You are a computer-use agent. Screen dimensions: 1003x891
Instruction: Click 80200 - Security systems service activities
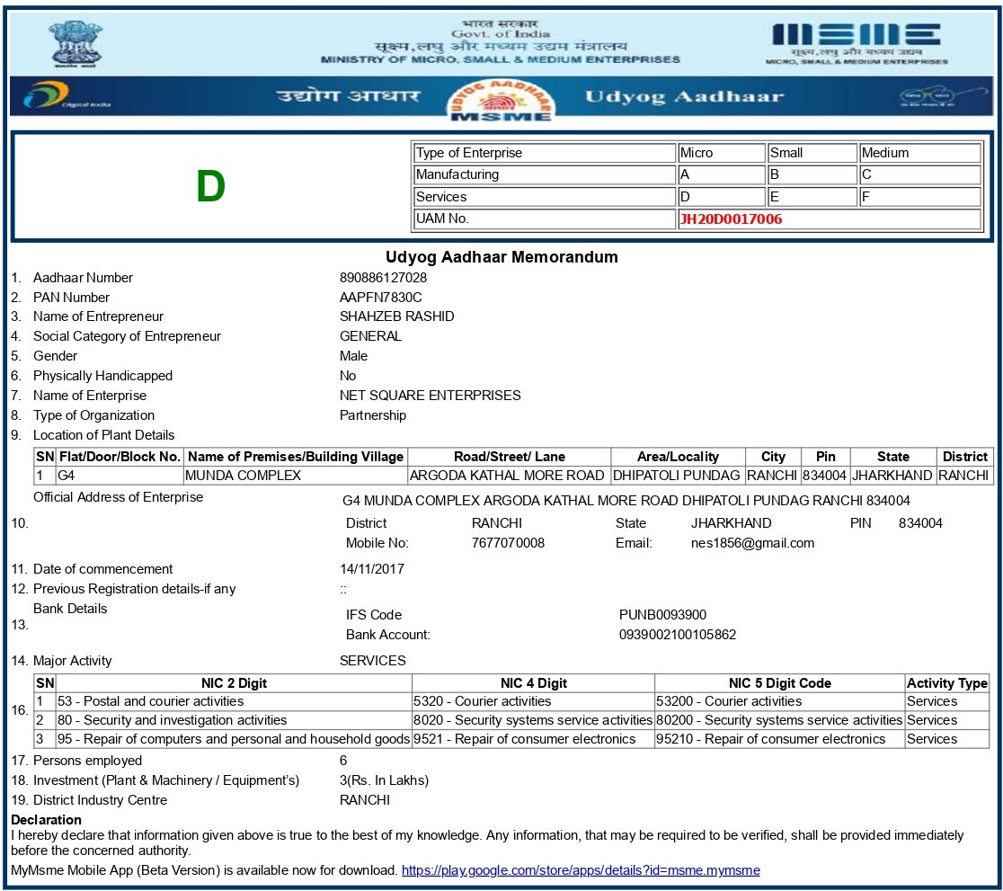point(779,720)
